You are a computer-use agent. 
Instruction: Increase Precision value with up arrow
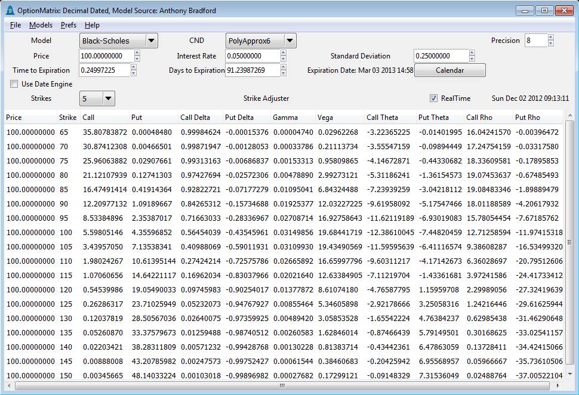click(550, 38)
